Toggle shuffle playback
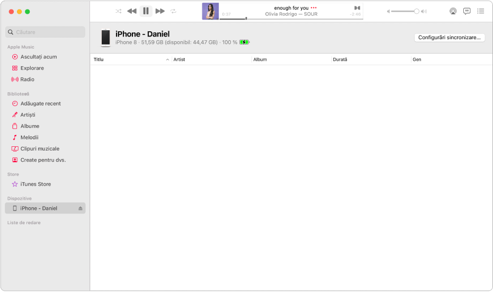The image size is (493, 292). 118,11
